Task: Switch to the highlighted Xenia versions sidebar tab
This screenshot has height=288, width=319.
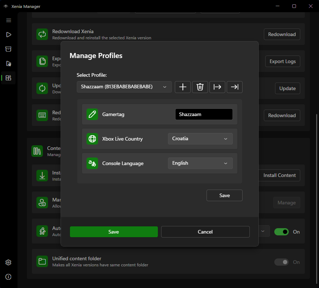Action: coord(8,77)
